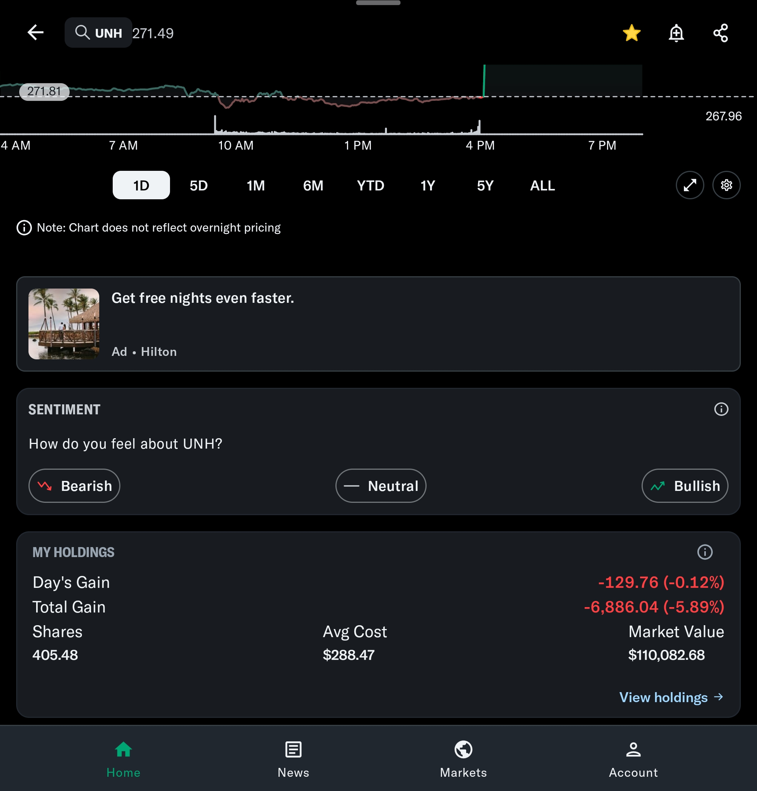Select Neutral sentiment
This screenshot has height=791, width=757.
(x=380, y=486)
